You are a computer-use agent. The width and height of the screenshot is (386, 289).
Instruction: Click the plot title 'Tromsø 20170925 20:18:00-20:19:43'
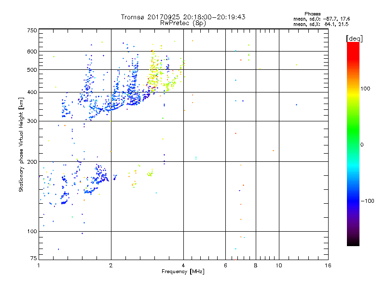[x=183, y=17]
